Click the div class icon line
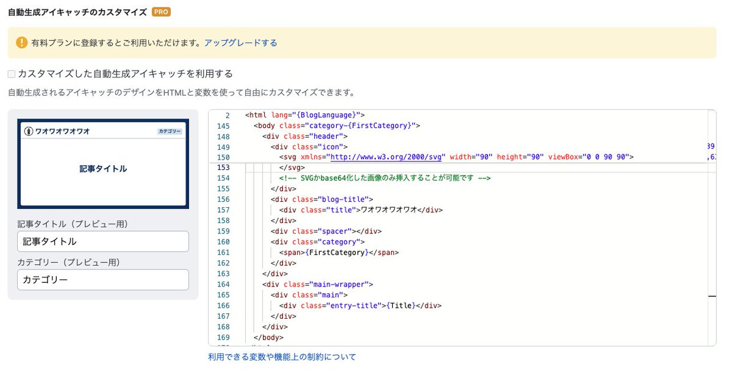The width and height of the screenshot is (732, 373). (x=309, y=147)
